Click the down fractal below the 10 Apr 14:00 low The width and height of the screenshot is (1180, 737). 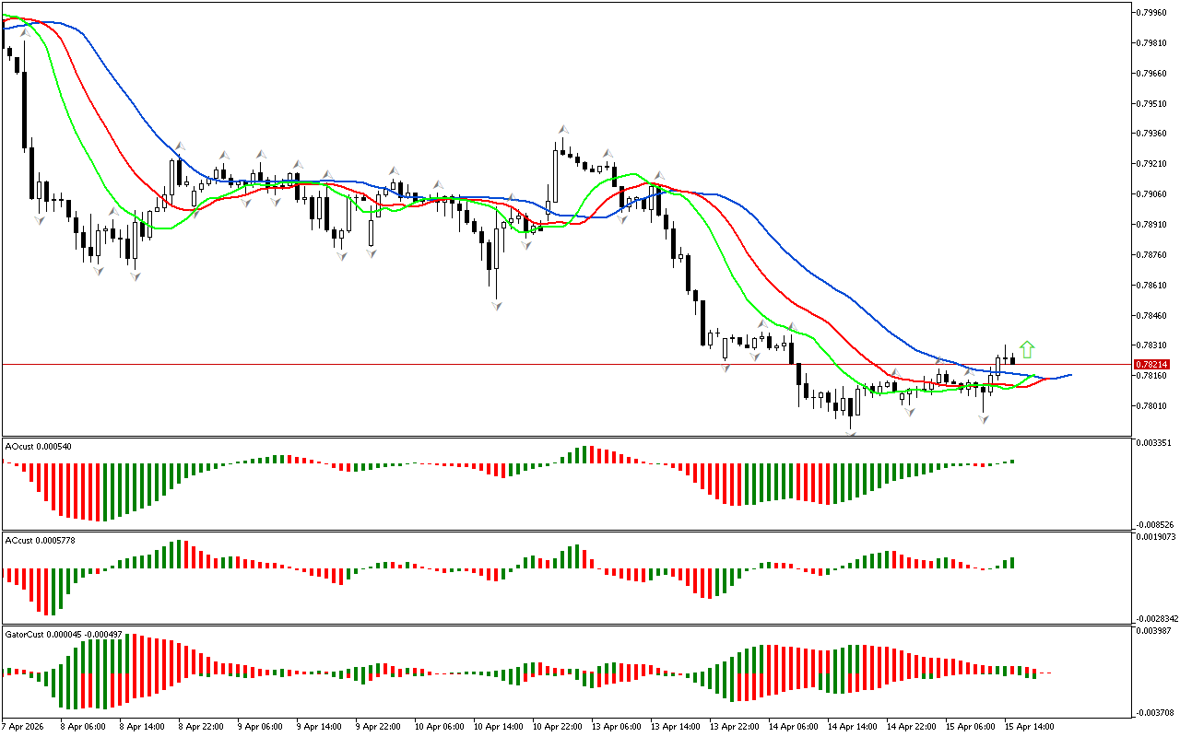pyautogui.click(x=497, y=306)
